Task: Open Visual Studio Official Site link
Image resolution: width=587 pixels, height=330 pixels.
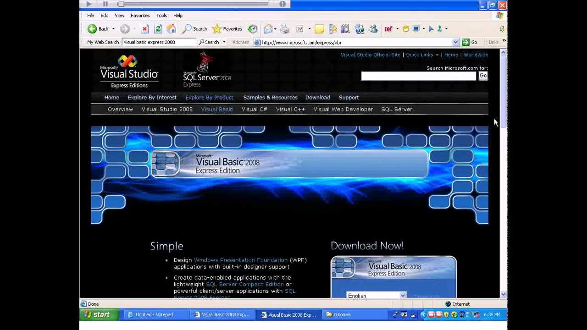Action: [371, 55]
